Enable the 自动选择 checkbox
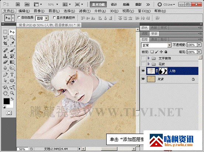This screenshot has width=204, height=152. tap(19, 17)
